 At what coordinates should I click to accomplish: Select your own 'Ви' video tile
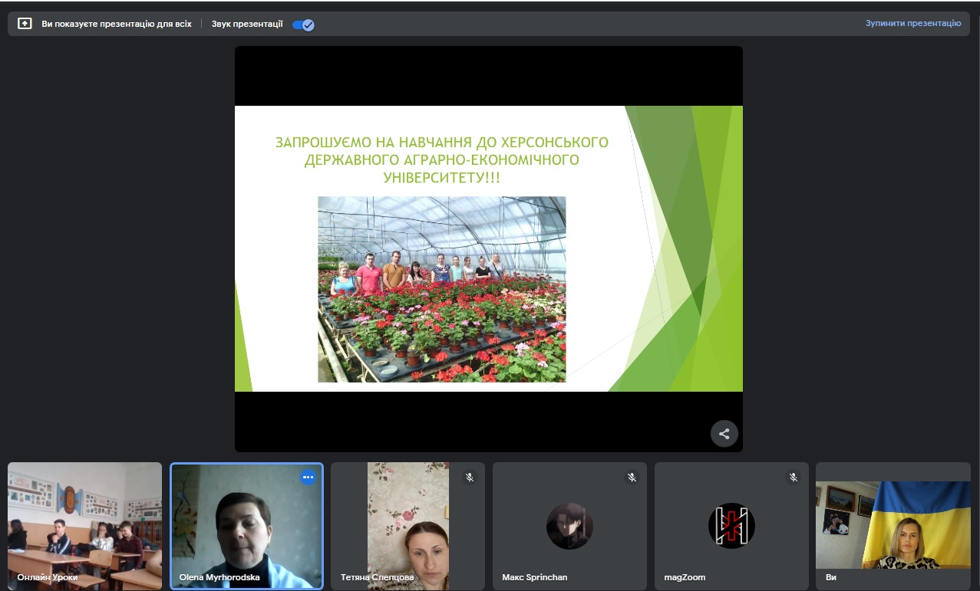[893, 526]
